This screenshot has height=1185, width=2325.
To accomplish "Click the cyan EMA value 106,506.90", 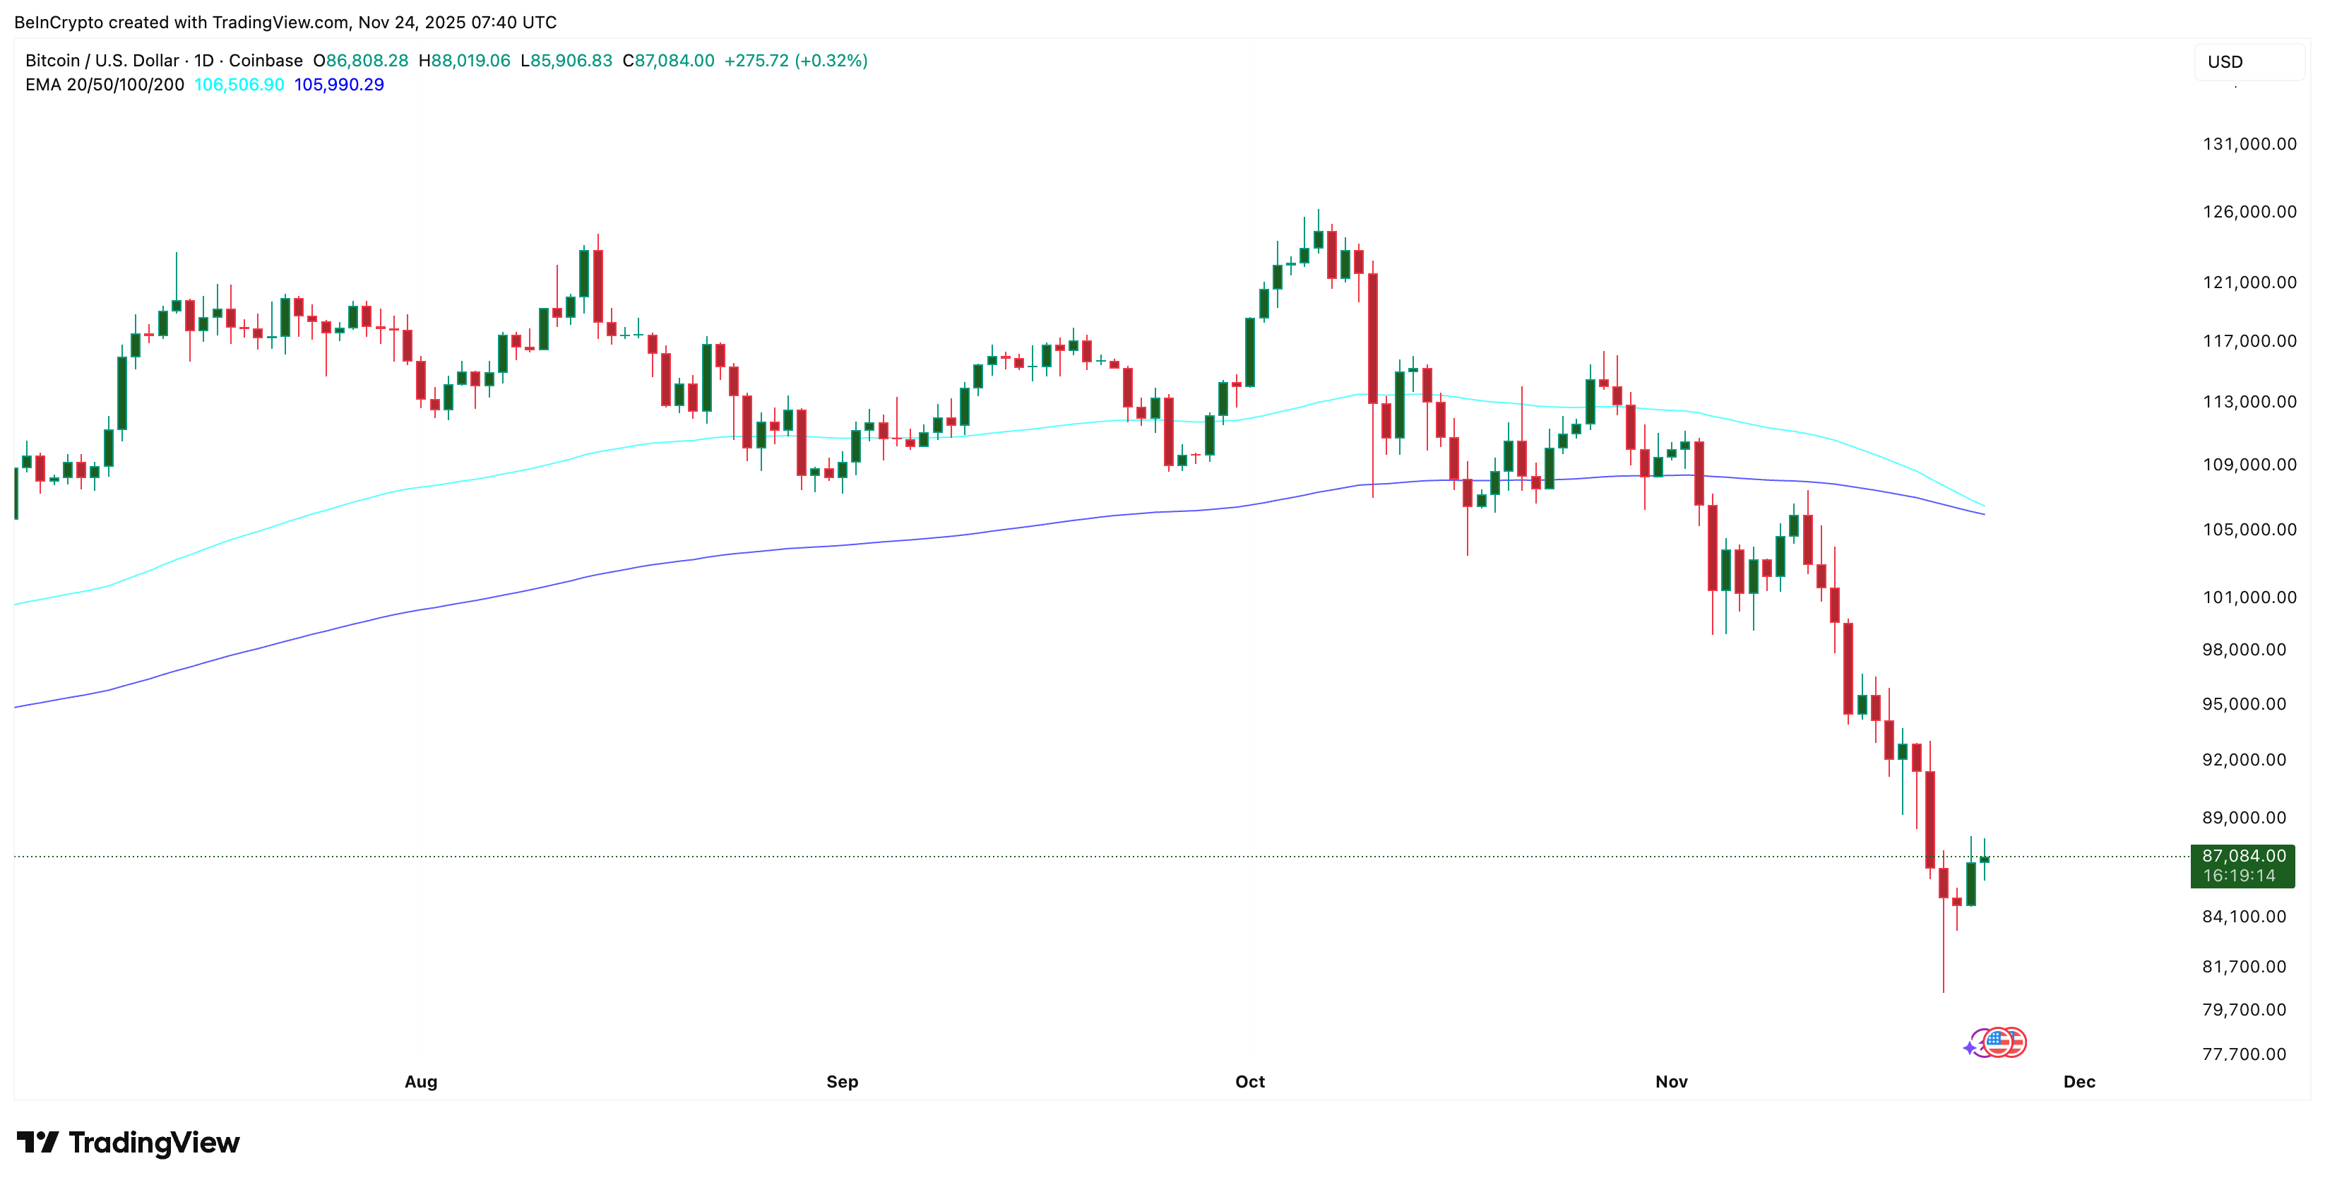I will pos(239,85).
